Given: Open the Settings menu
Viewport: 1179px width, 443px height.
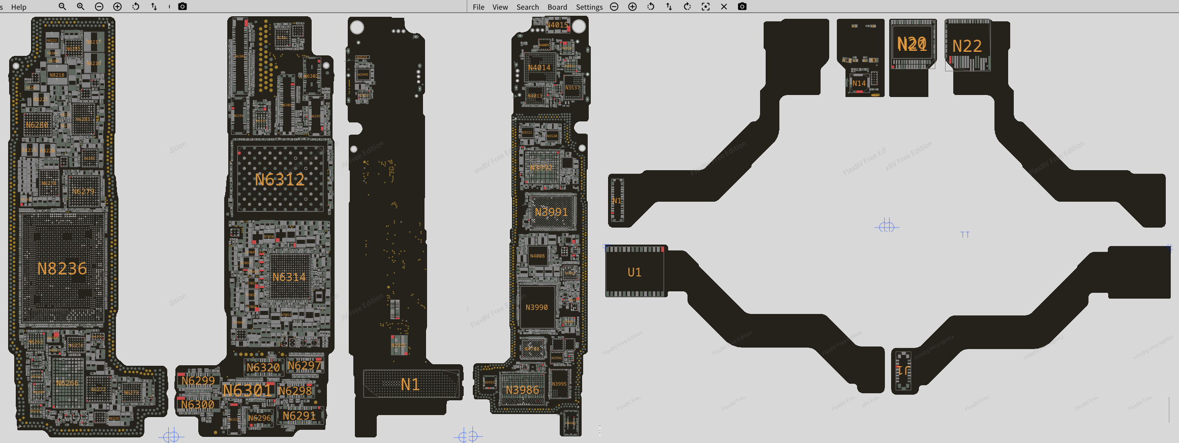Looking at the screenshot, I should 589,7.
